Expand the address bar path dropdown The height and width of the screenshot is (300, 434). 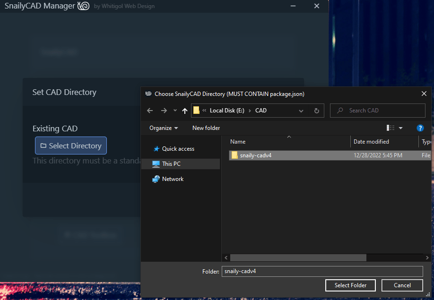[x=301, y=110]
